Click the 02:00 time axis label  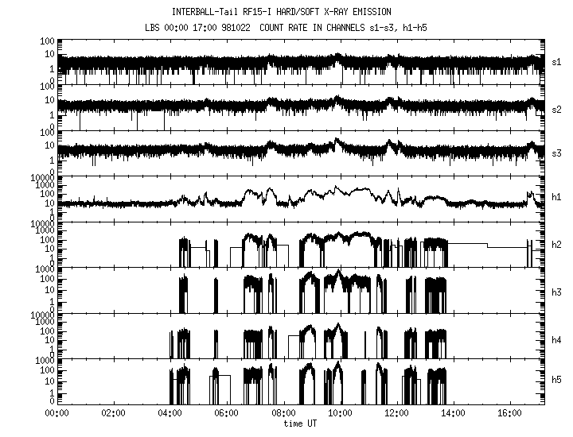point(113,413)
